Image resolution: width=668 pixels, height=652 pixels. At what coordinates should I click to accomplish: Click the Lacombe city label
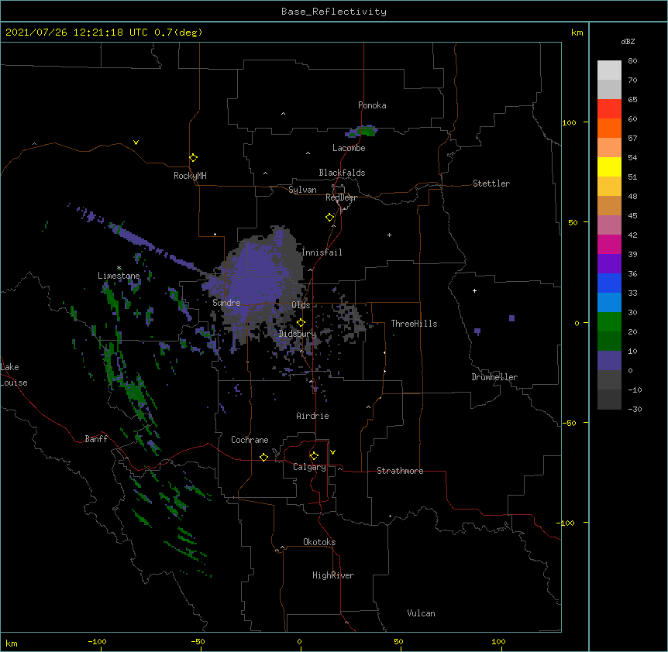click(x=349, y=148)
